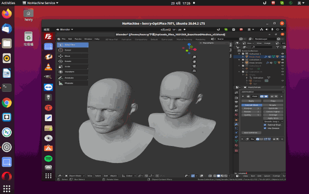Open Blender's Render menu
This screenshot has width=309, height=194.
point(78,39)
